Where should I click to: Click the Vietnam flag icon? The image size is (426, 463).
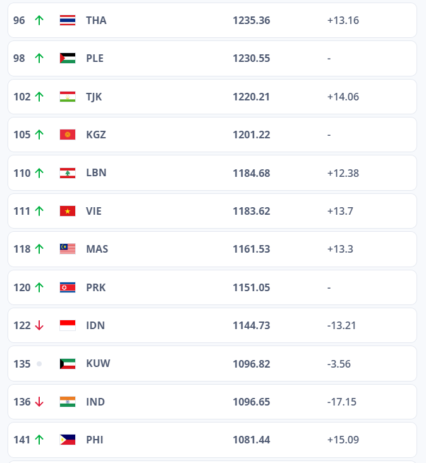tap(68, 211)
